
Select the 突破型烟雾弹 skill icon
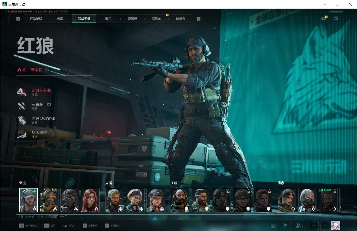[21, 120]
